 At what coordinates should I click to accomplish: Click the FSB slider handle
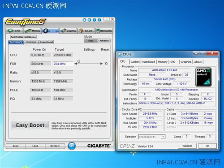click(79, 61)
